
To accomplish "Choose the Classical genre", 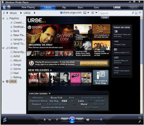I will [36, 104].
